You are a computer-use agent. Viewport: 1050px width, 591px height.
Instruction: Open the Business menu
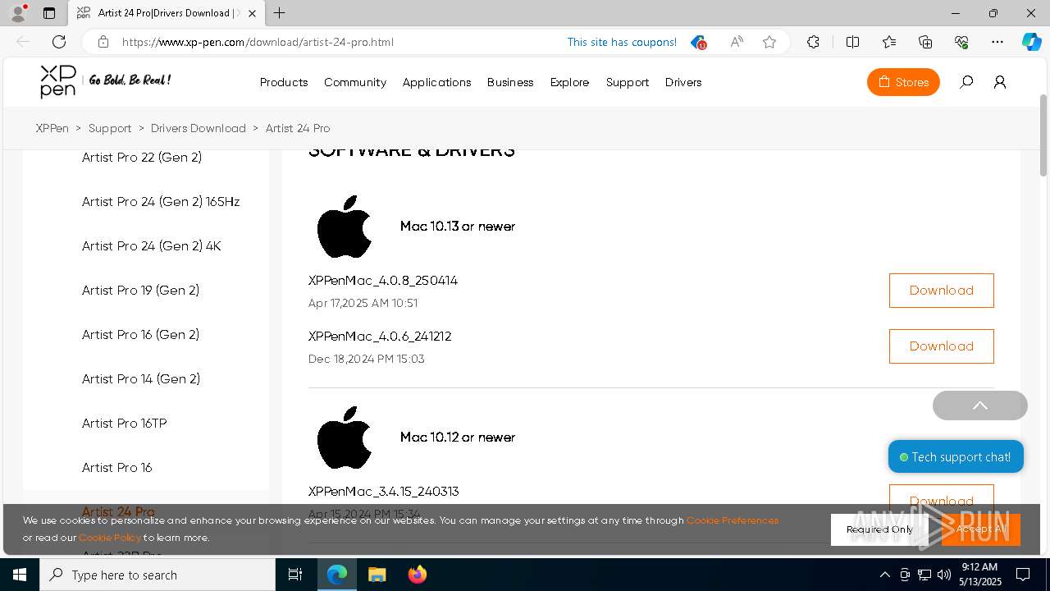pos(510,82)
